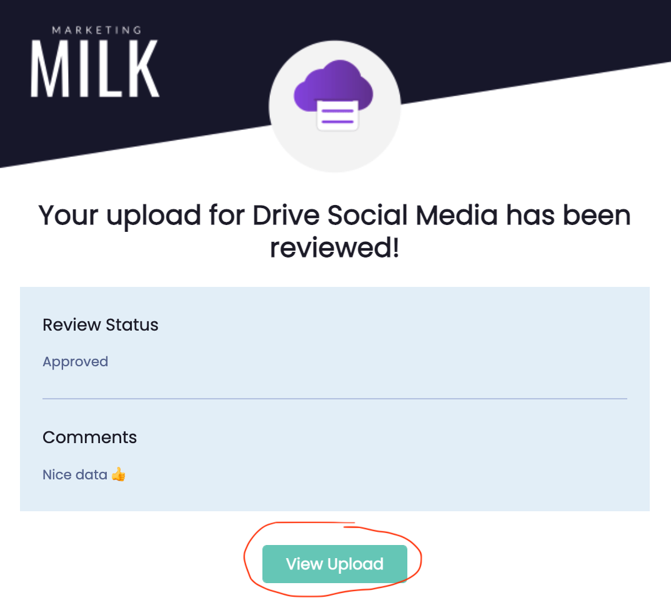Click the Comments heading
The width and height of the screenshot is (671, 605).
(89, 437)
